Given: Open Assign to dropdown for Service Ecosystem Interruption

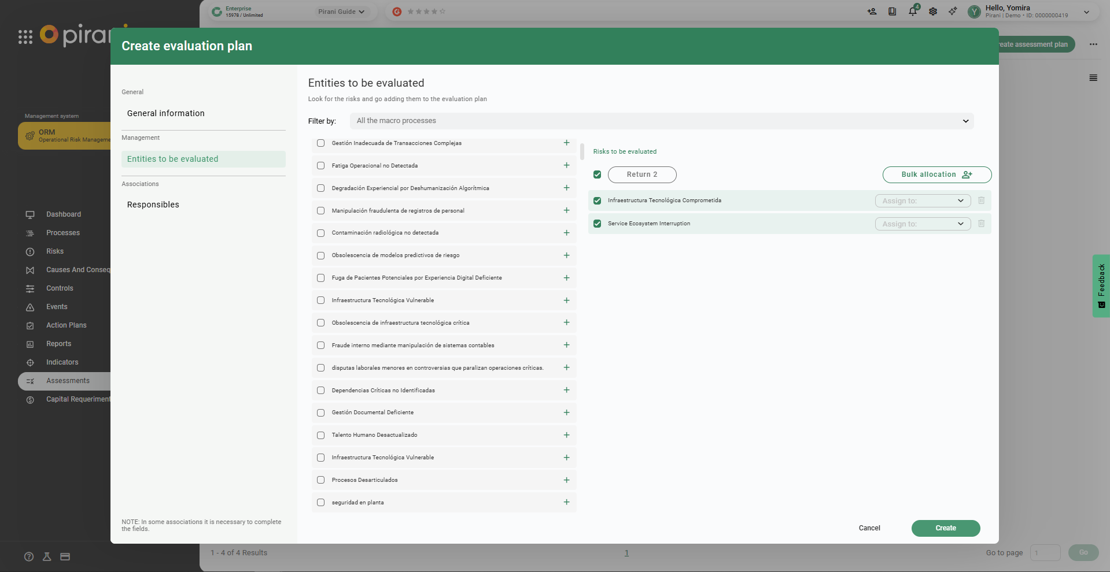Looking at the screenshot, I should point(922,224).
